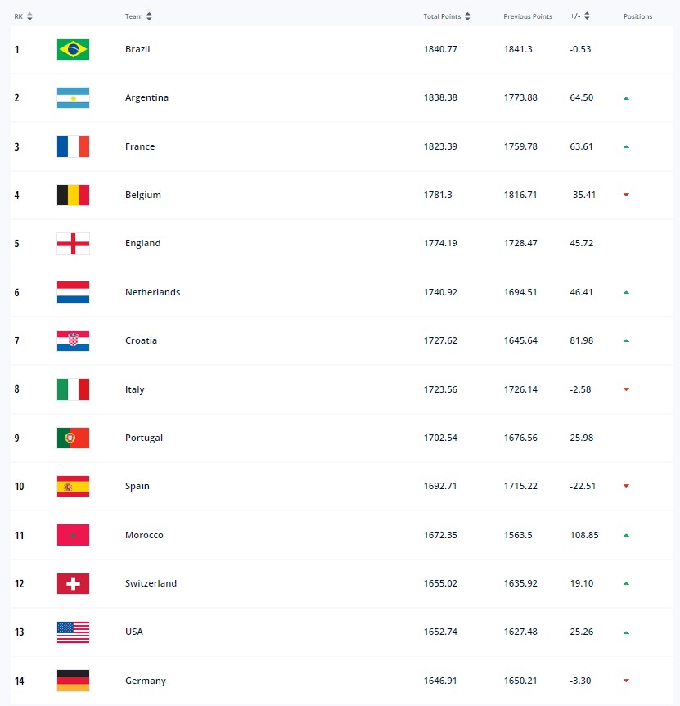Click the Previous Points column header
The width and height of the screenshot is (680, 706).
(528, 16)
